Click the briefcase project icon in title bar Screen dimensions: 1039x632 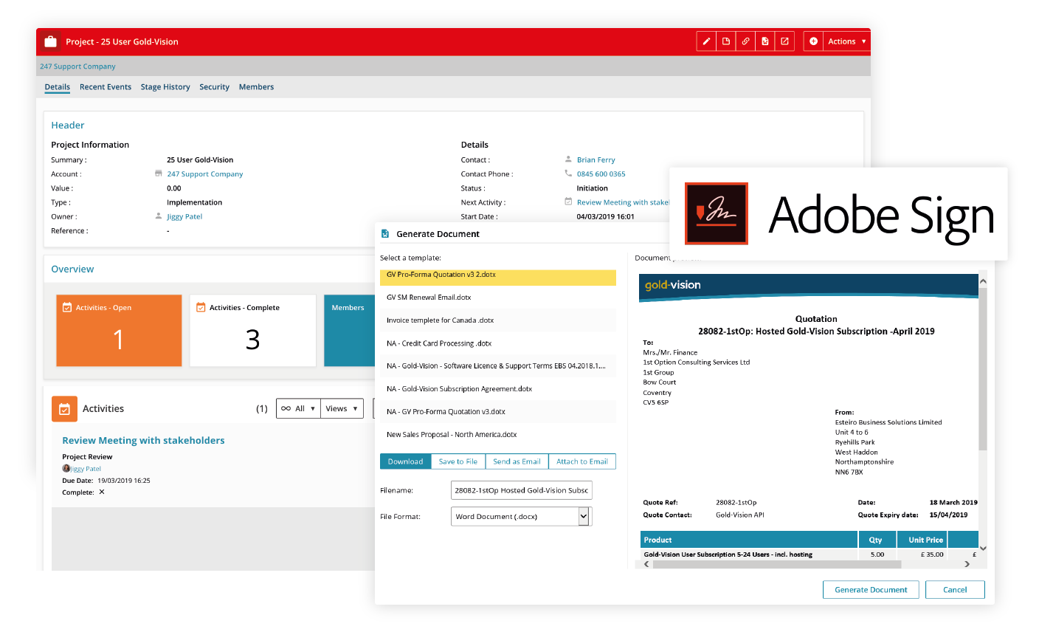pyautogui.click(x=51, y=41)
